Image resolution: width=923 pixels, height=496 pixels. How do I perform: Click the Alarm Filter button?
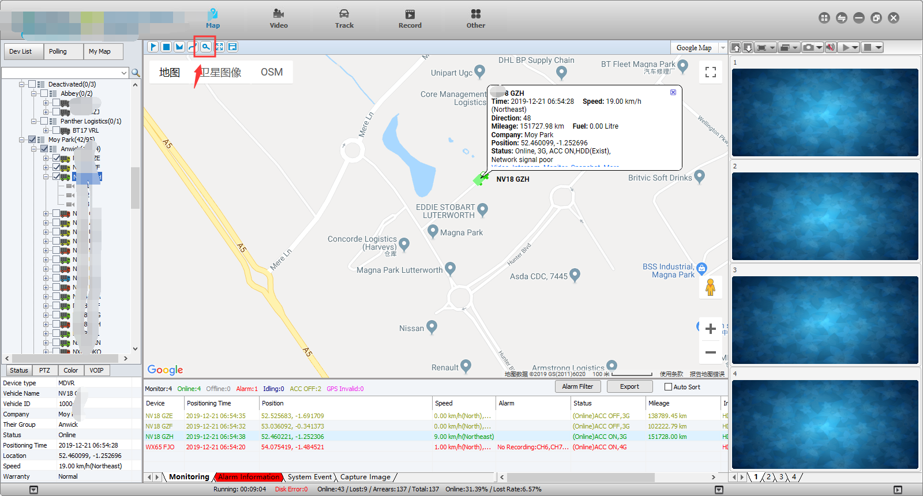point(577,386)
